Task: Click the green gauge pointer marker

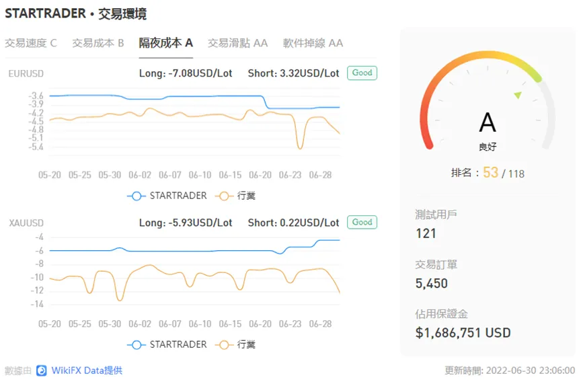Action: pos(518,95)
